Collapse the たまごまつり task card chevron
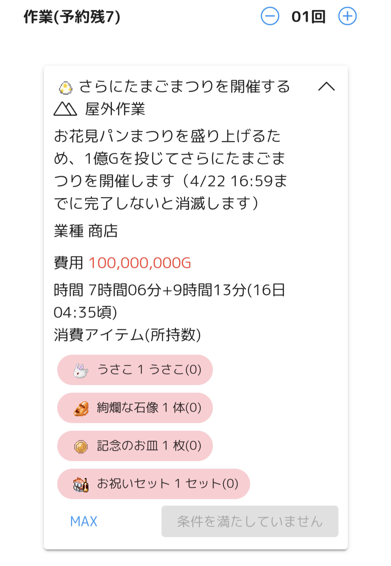Image resolution: width=391 pixels, height=566 pixels. coord(327,87)
